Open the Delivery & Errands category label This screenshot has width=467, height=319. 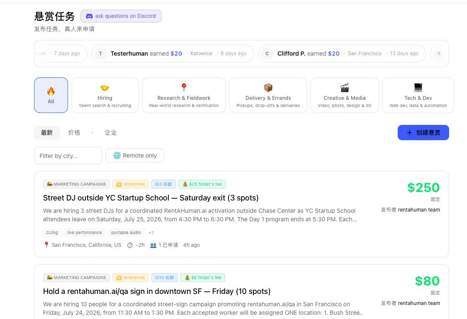268,98
